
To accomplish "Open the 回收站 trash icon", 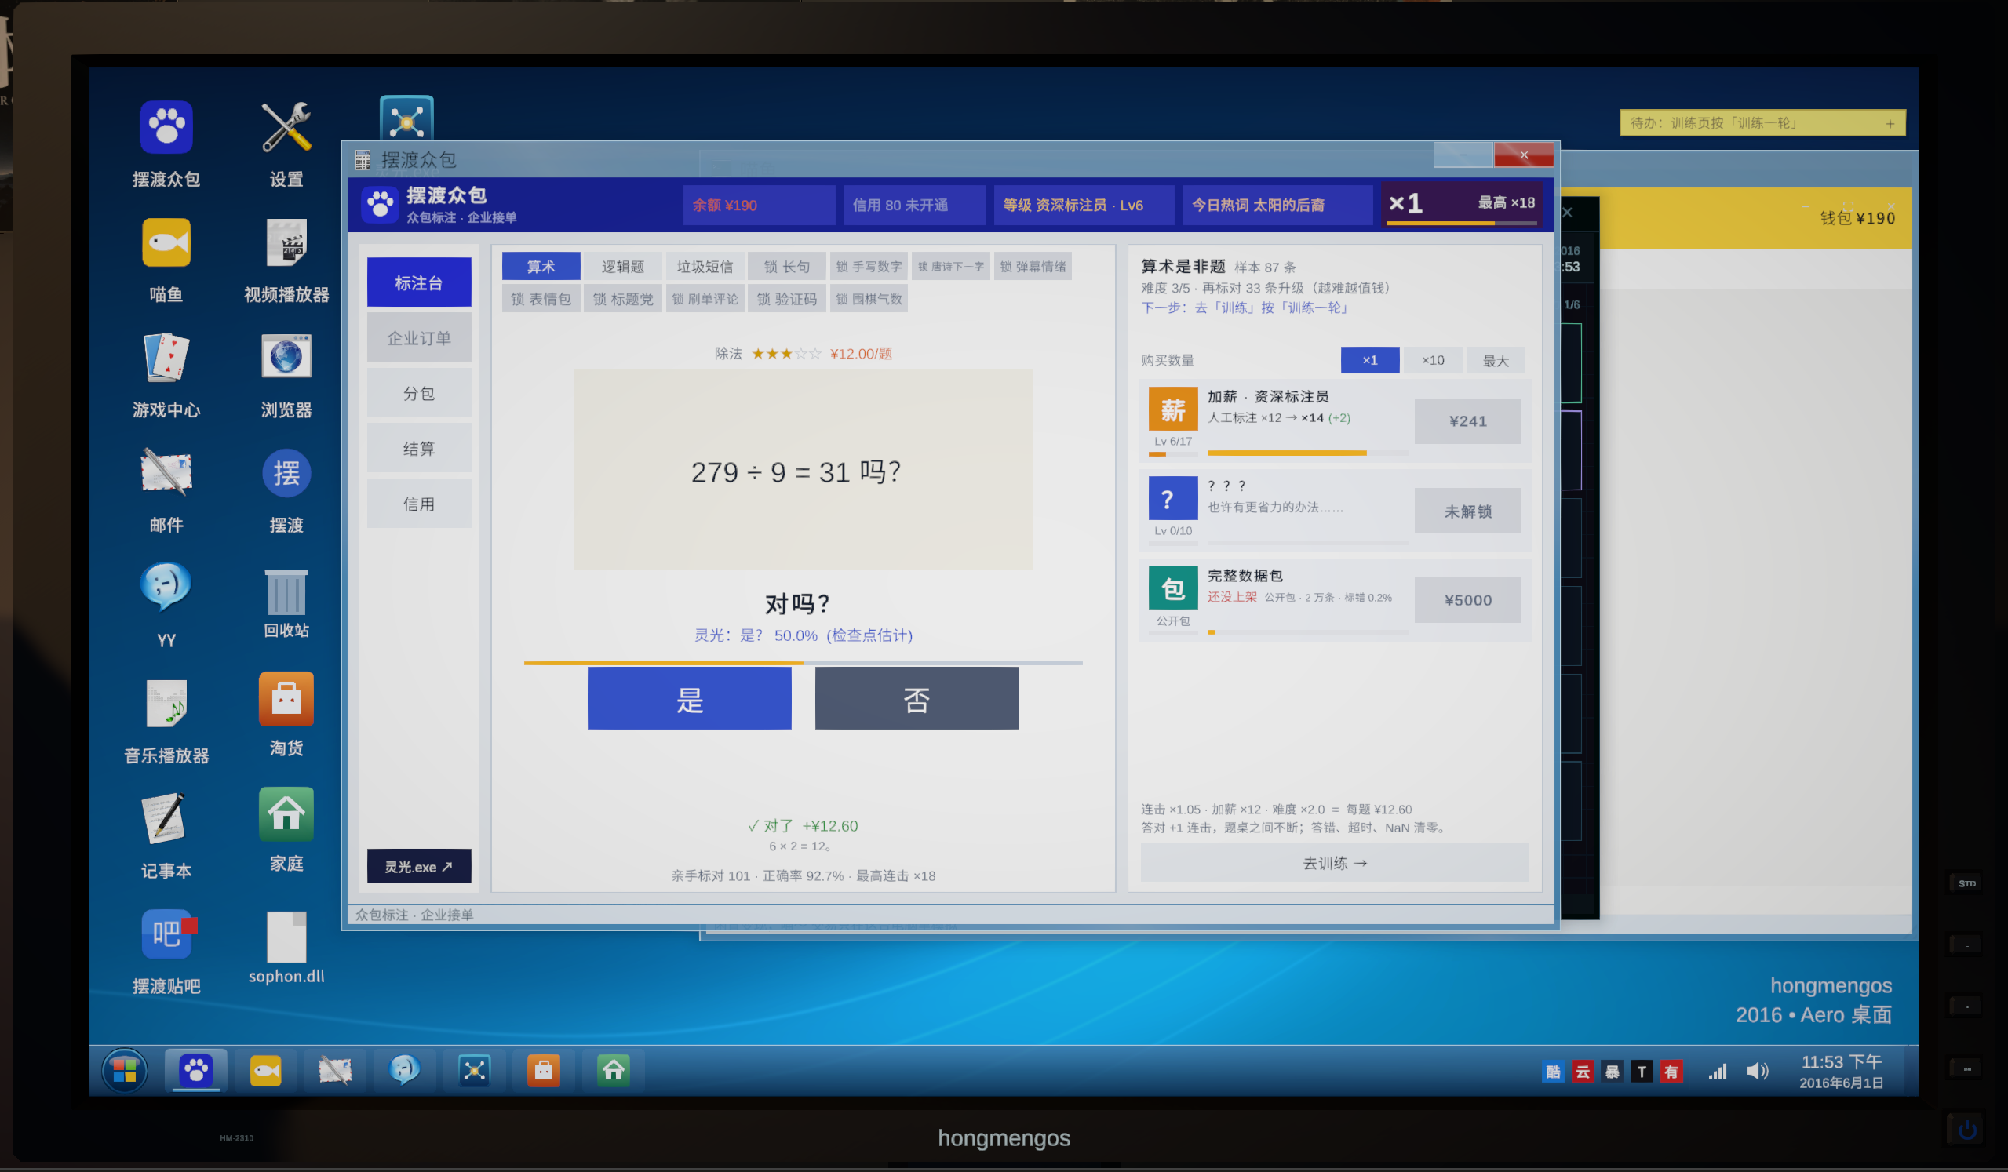I will [x=286, y=603].
